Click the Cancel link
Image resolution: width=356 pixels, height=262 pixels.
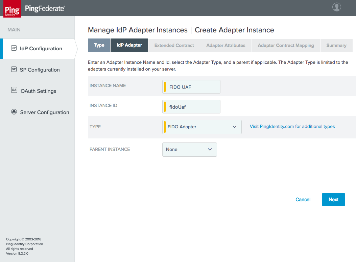(x=303, y=200)
